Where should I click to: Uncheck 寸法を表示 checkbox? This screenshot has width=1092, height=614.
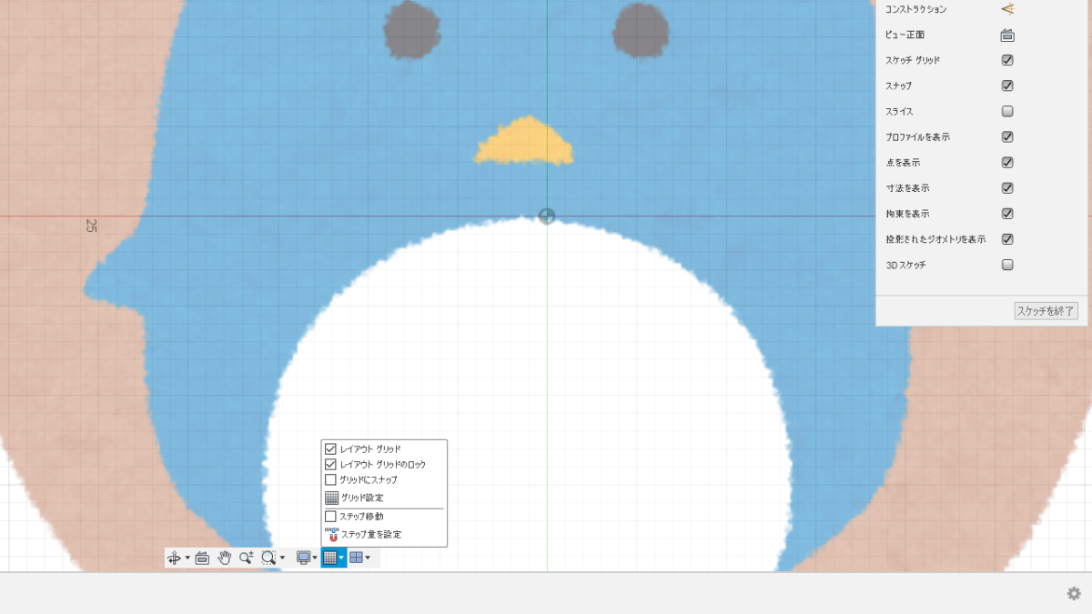(1007, 188)
